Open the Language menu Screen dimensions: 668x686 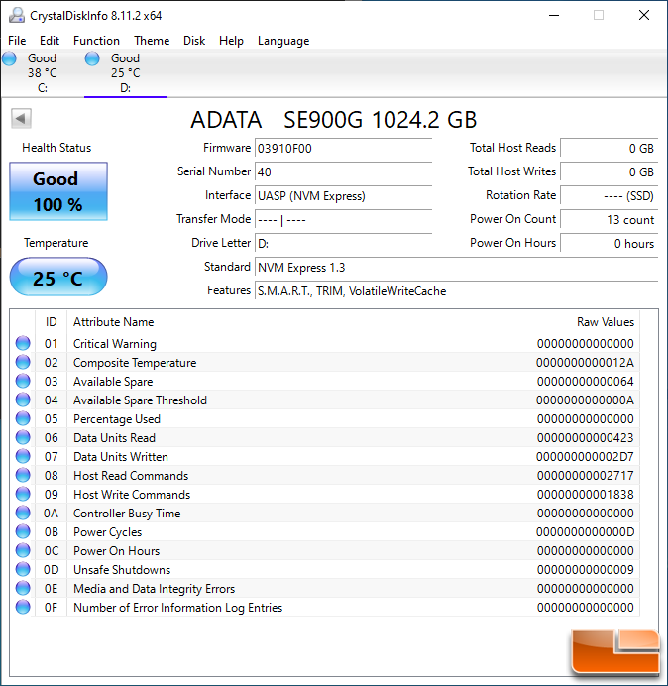(x=283, y=41)
